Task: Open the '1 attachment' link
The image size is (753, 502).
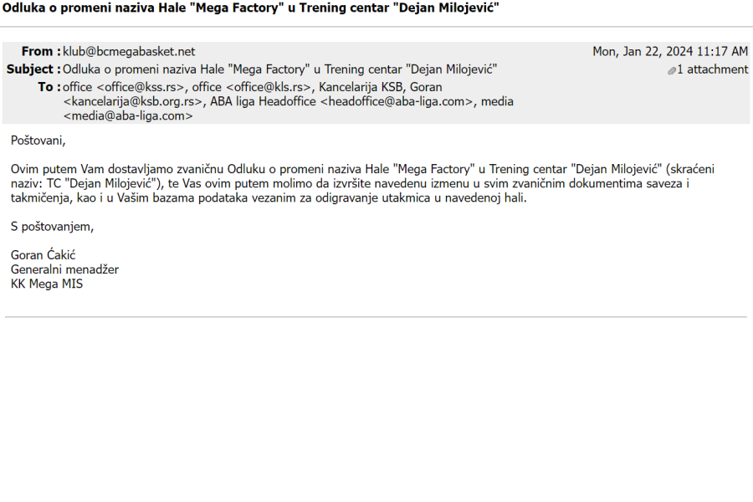Action: click(x=712, y=69)
